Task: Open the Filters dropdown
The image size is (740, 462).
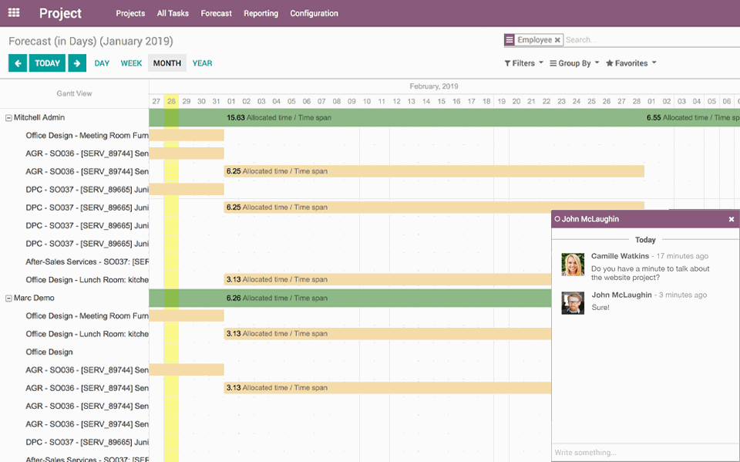Action: pyautogui.click(x=523, y=63)
